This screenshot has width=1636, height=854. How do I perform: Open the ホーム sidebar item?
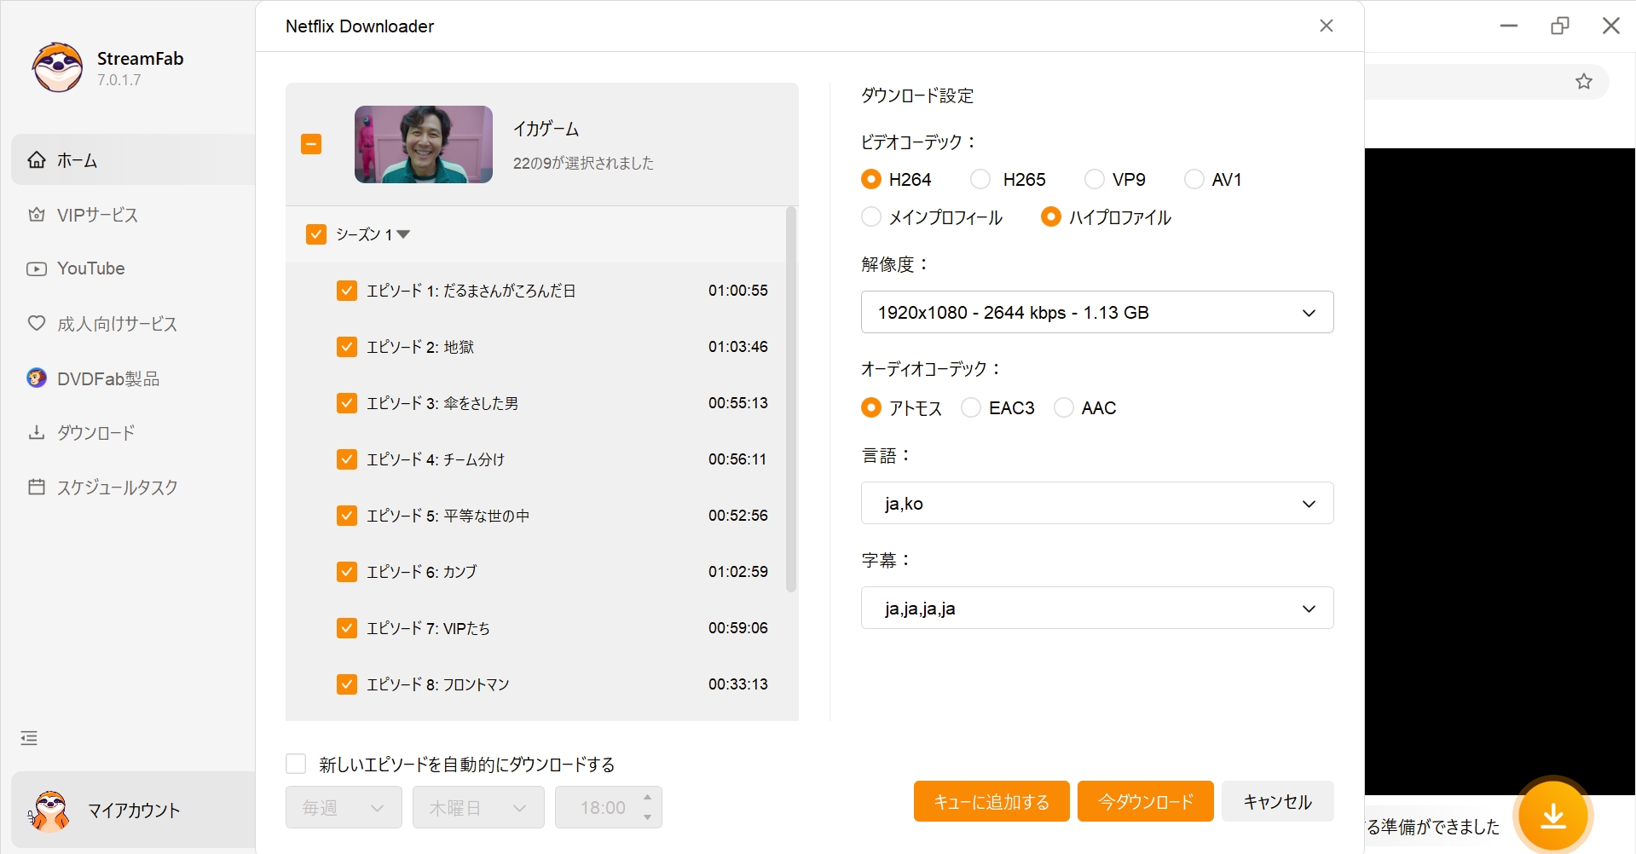[x=77, y=160]
